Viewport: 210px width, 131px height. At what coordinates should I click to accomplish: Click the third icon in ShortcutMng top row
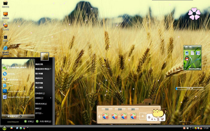[x=198, y=53]
